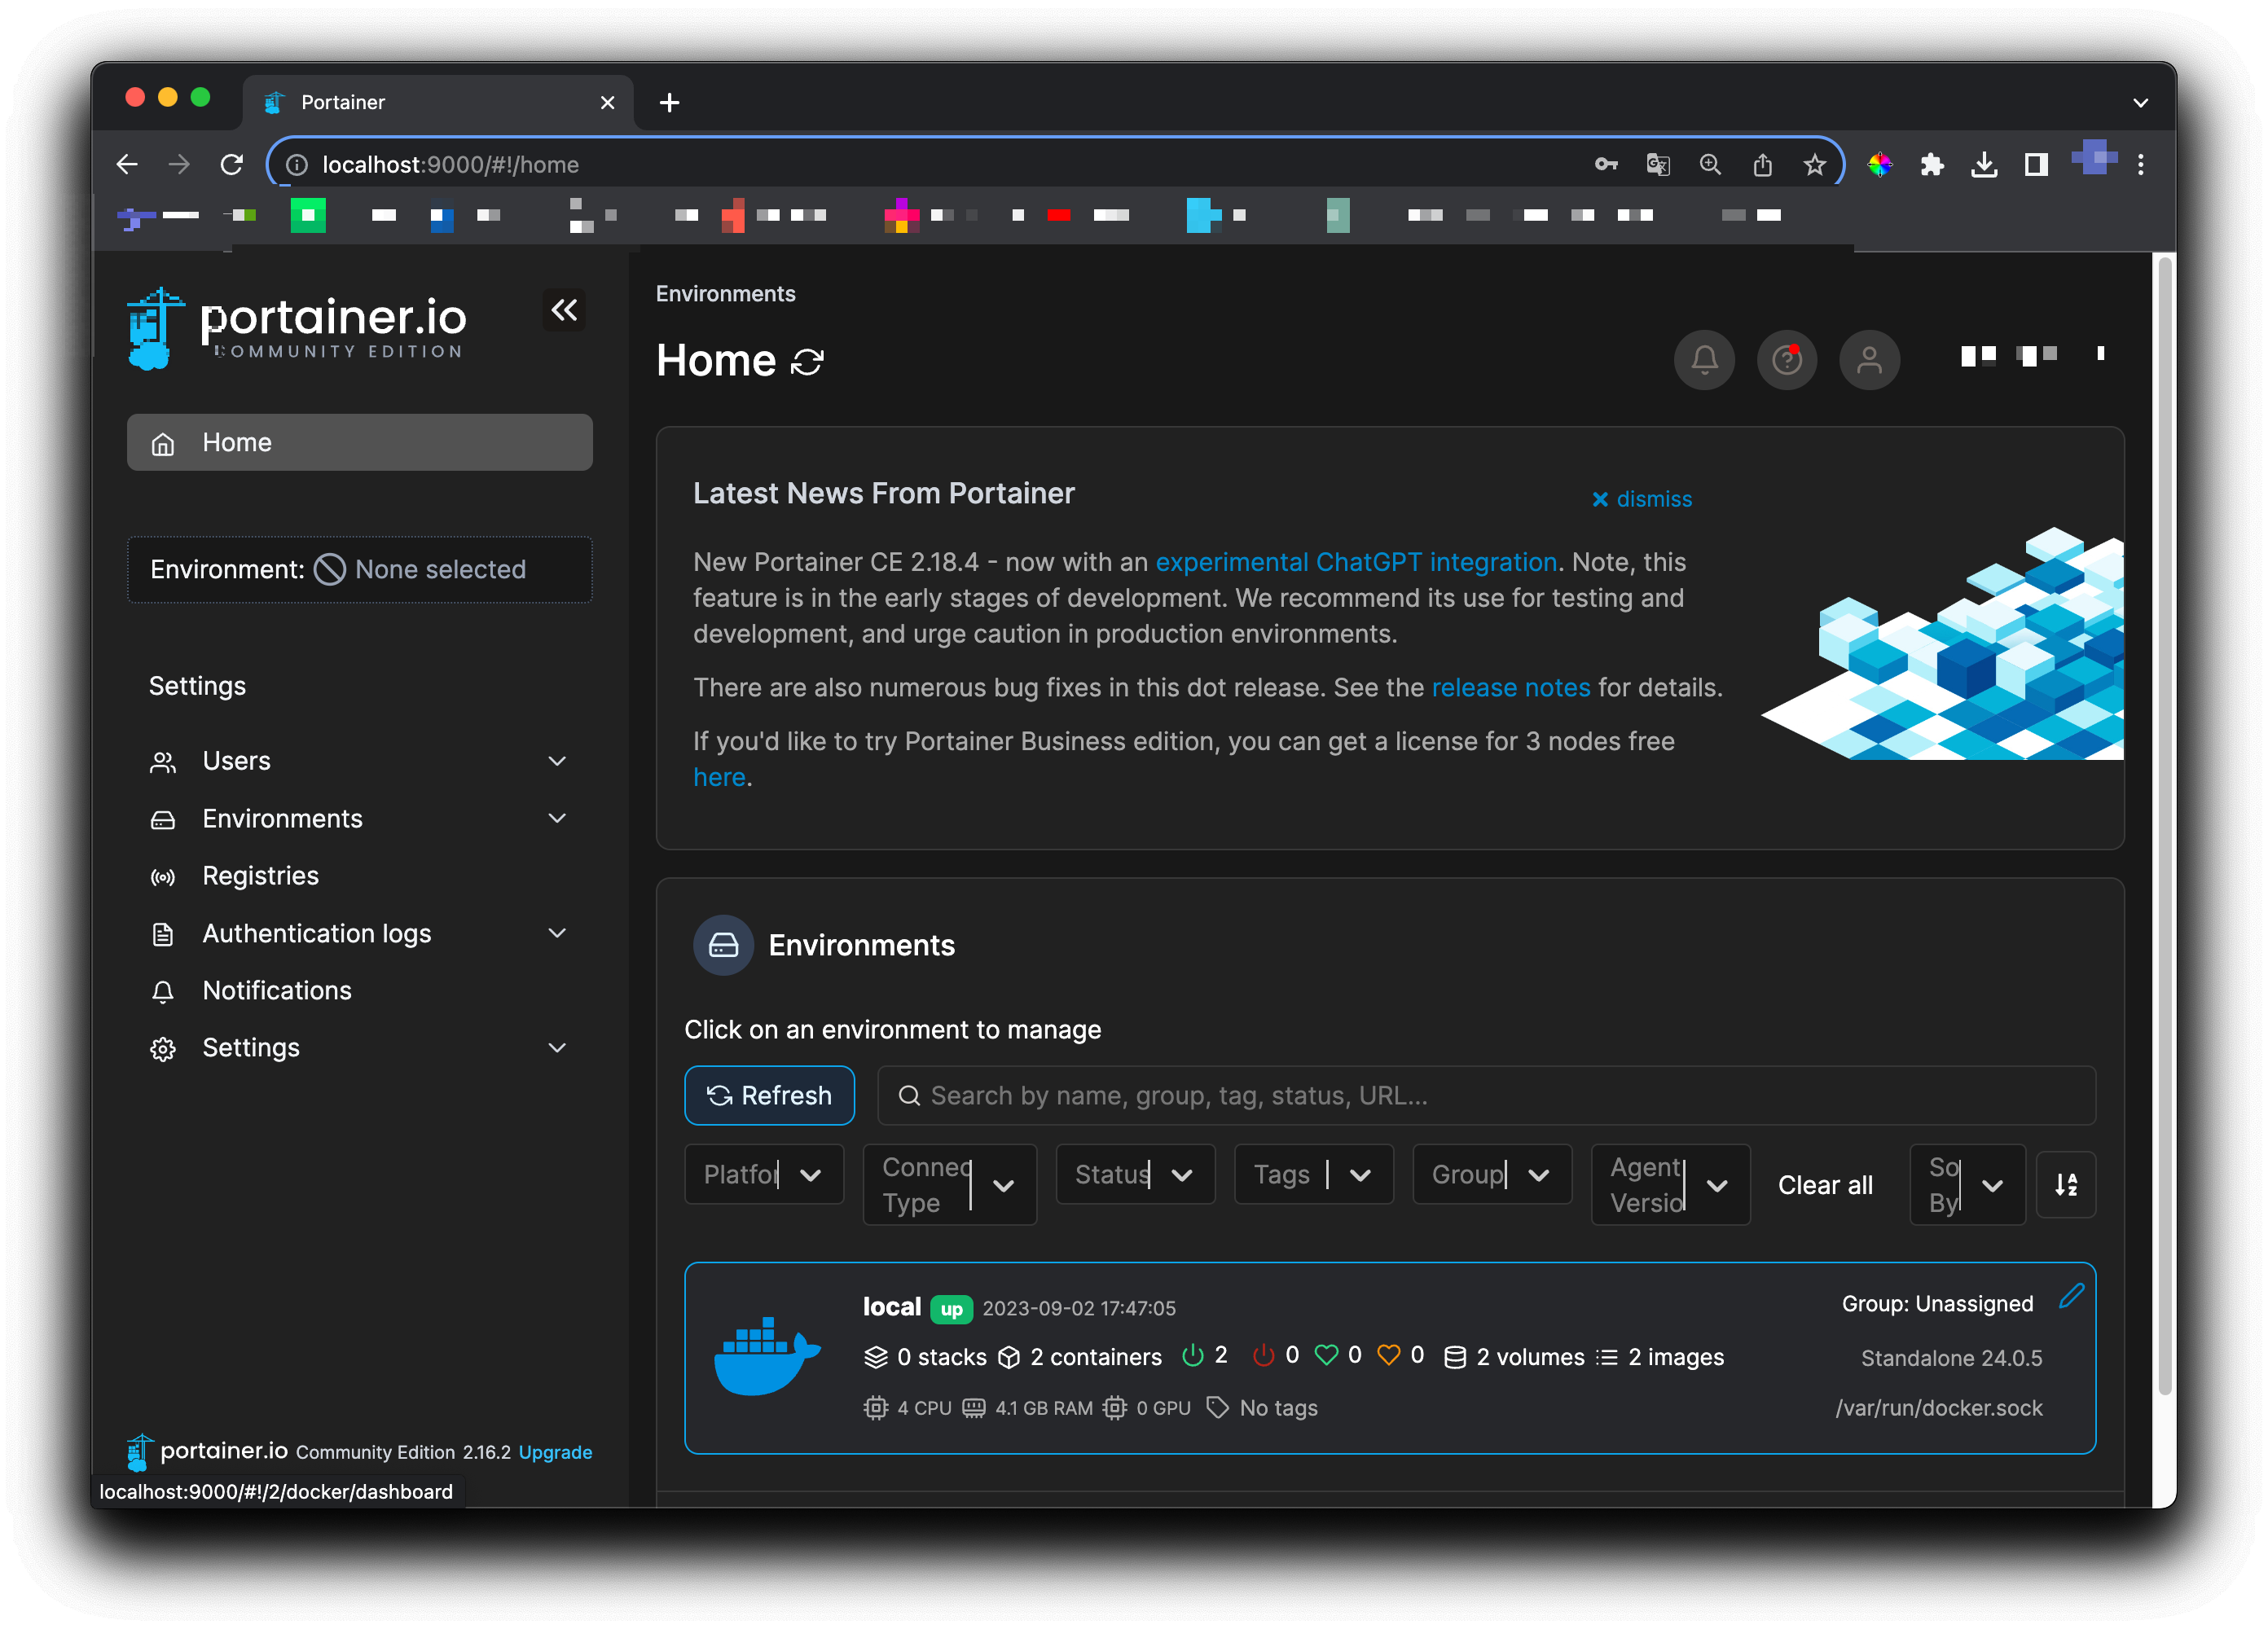Select Notifications in the sidebar
The width and height of the screenshot is (2268, 1629).
(277, 990)
